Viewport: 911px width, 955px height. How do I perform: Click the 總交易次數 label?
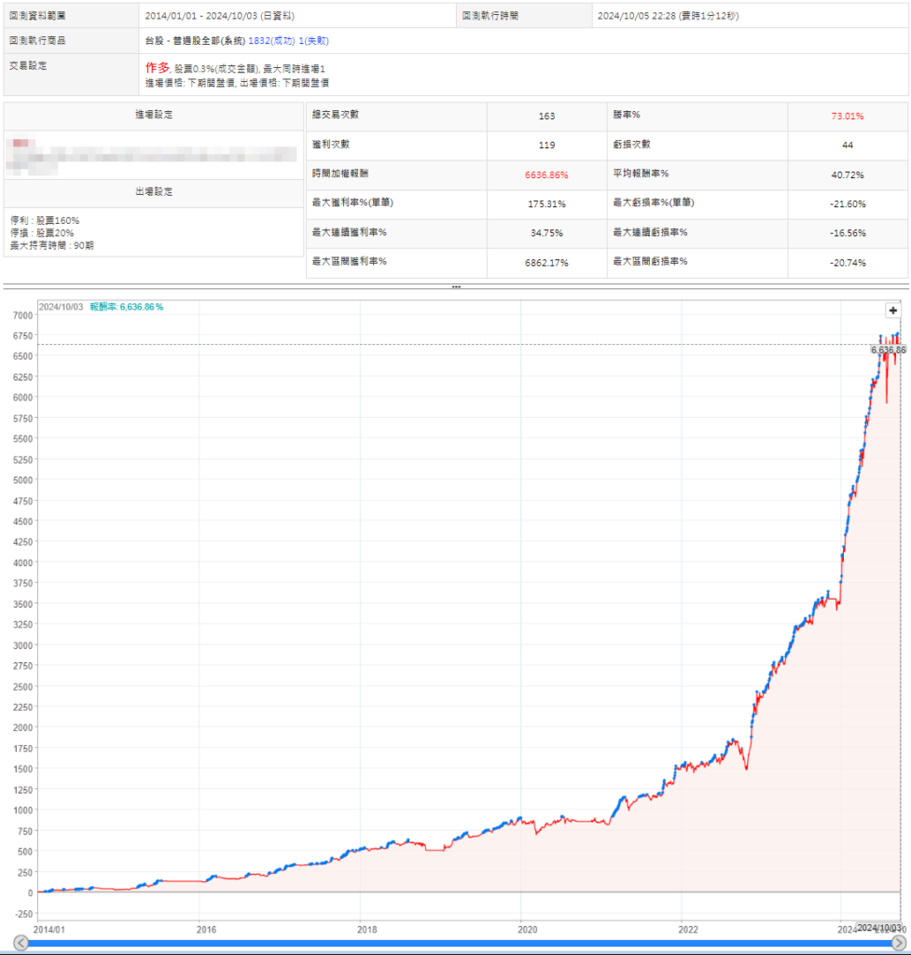[336, 115]
